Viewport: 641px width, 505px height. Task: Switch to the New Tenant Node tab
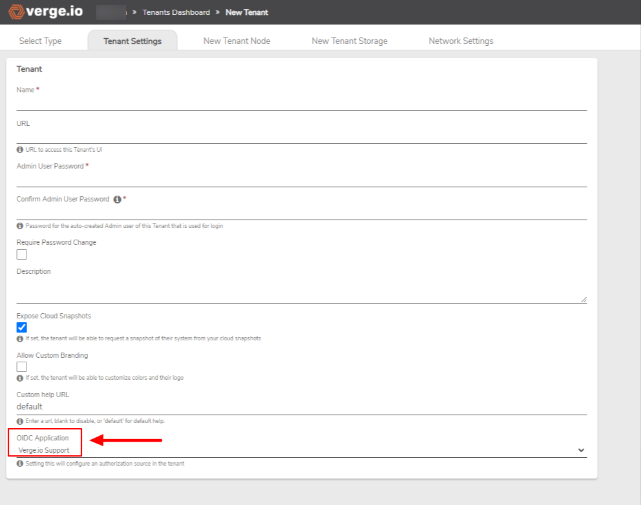coord(236,39)
